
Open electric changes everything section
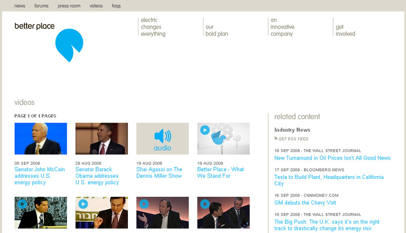[x=153, y=27]
